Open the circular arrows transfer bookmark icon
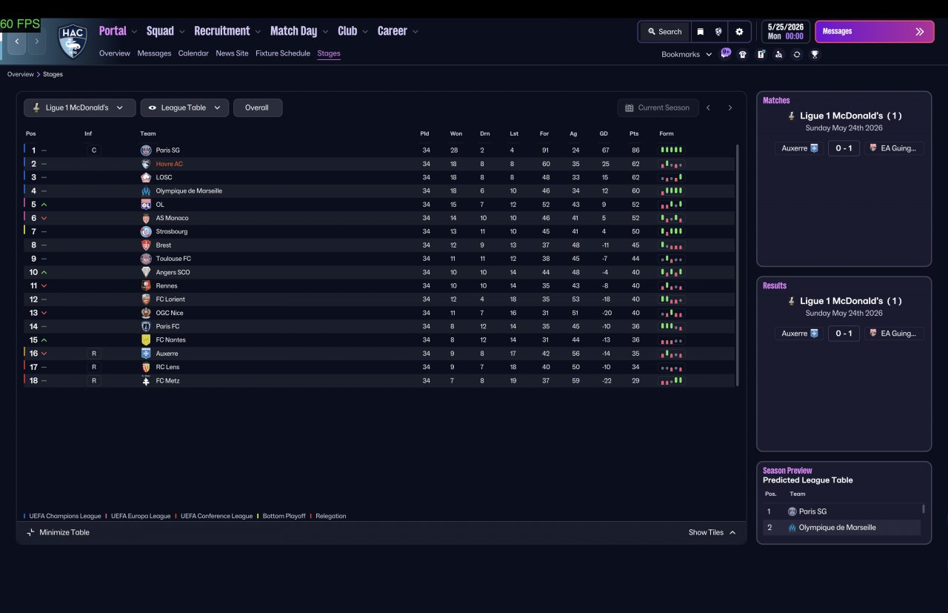Screen dimensions: 948x613 tap(797, 54)
